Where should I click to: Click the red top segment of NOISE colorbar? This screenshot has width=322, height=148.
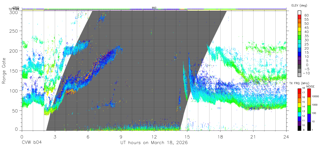point(309,93)
